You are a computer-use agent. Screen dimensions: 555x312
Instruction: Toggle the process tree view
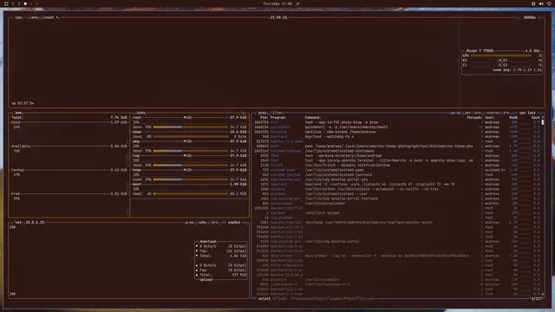point(506,113)
